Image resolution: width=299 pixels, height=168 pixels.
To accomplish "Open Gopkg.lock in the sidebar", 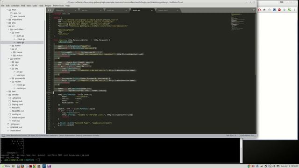I will (x=17, y=101).
